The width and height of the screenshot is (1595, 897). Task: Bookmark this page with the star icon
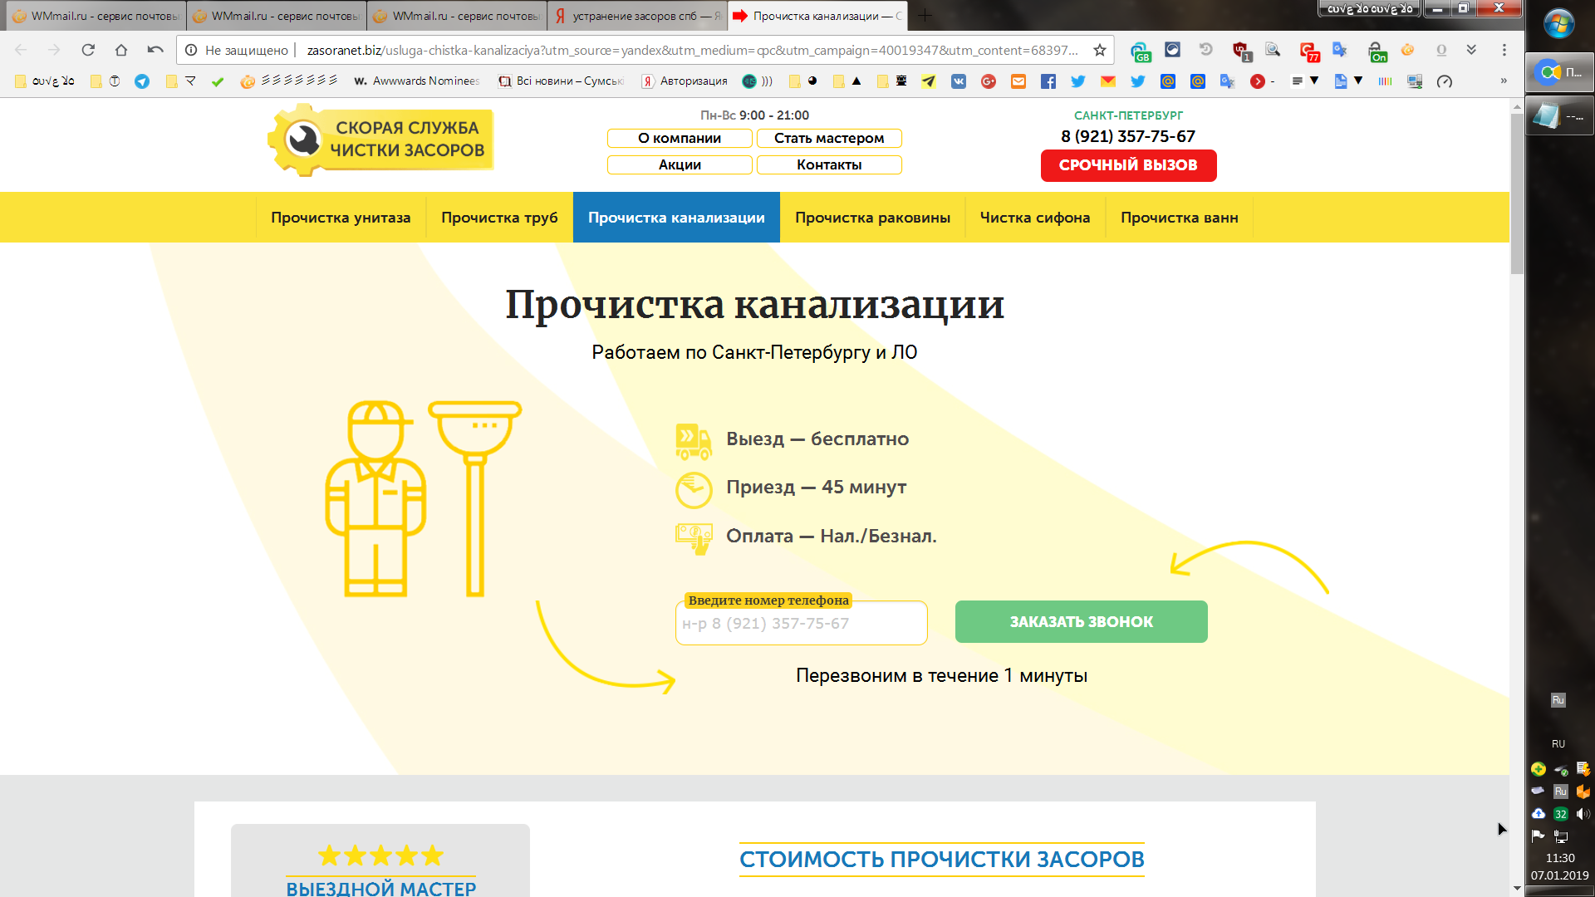click(1100, 50)
